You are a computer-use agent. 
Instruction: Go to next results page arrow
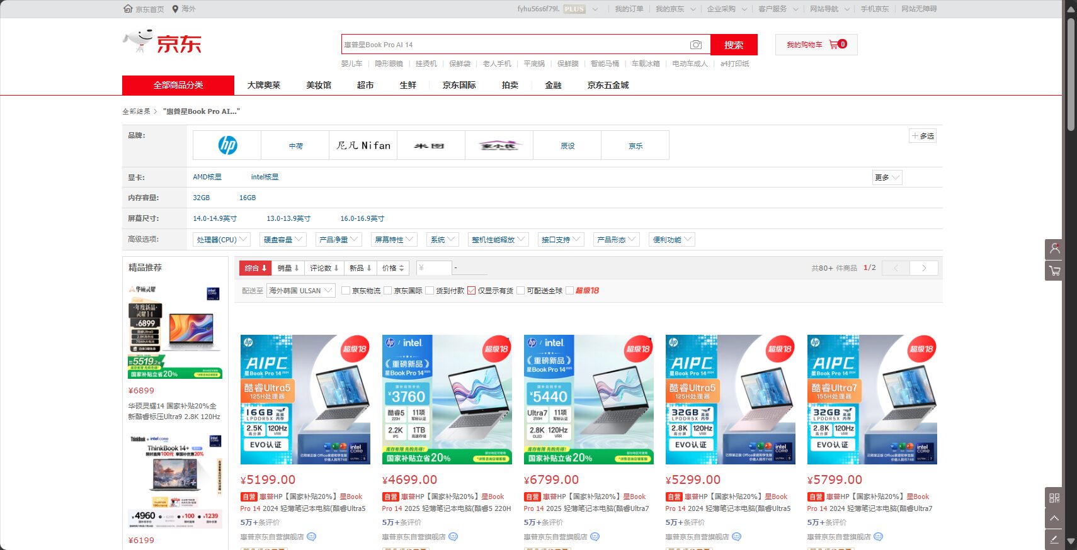point(924,268)
